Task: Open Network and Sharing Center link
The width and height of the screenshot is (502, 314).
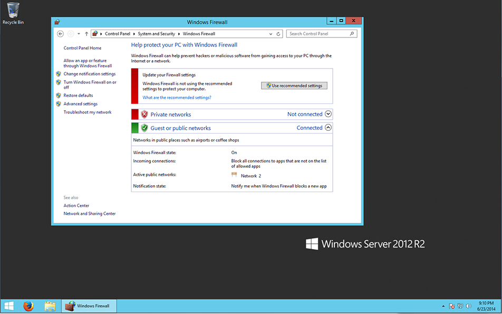Action: (89, 214)
